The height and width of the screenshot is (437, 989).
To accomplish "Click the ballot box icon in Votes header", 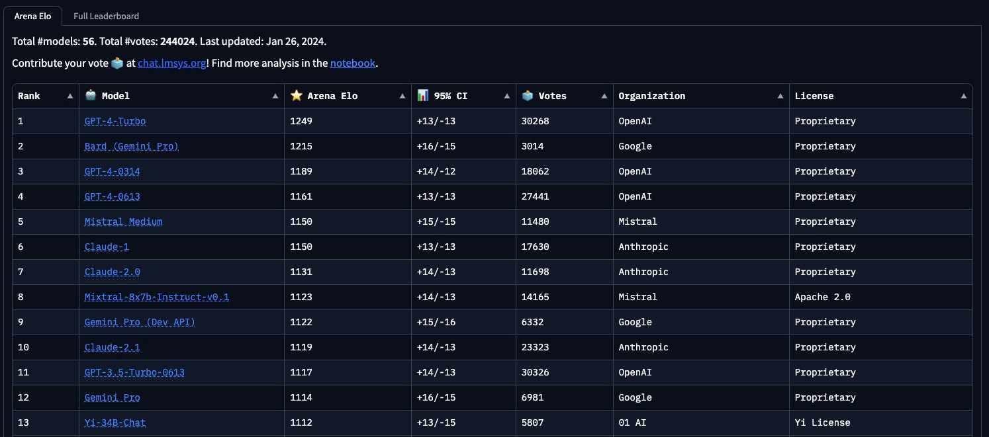I will (x=528, y=96).
